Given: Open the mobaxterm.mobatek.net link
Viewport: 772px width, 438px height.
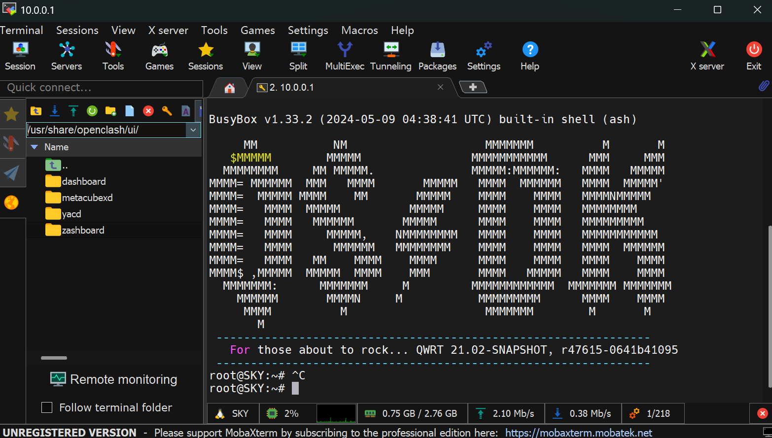Looking at the screenshot, I should [578, 433].
